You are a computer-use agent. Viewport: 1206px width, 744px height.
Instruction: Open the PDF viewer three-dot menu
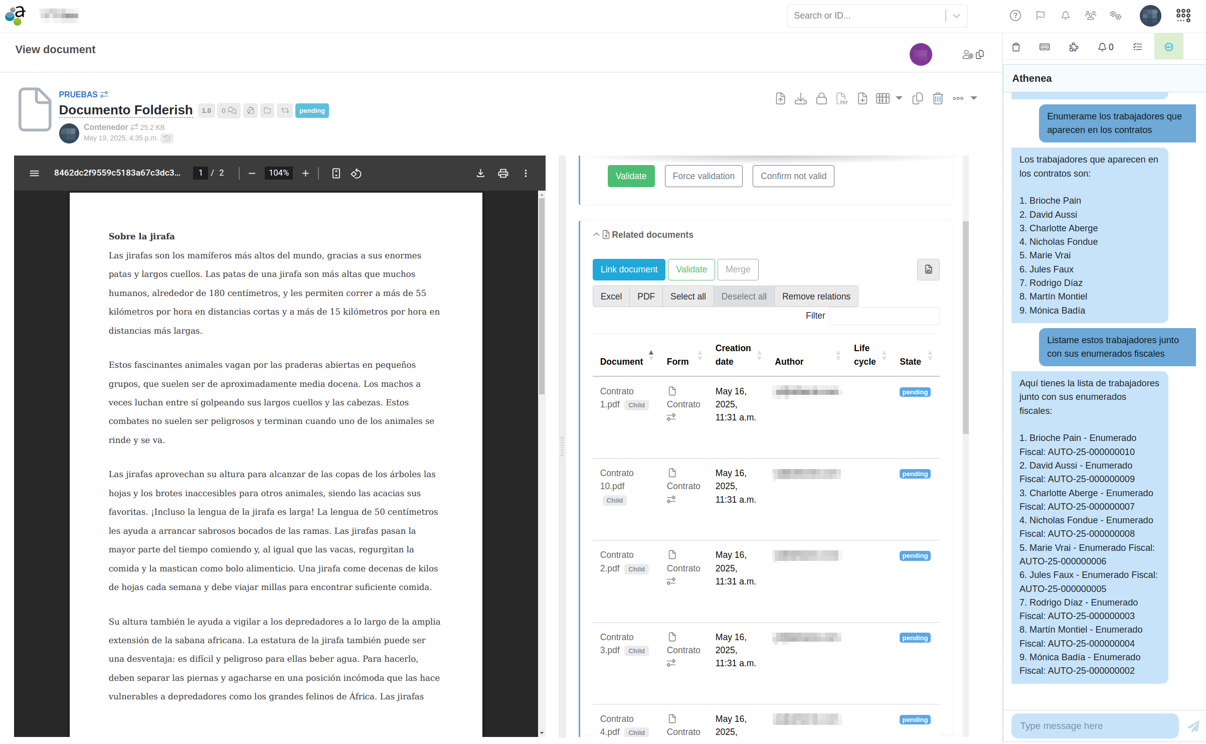click(x=526, y=174)
